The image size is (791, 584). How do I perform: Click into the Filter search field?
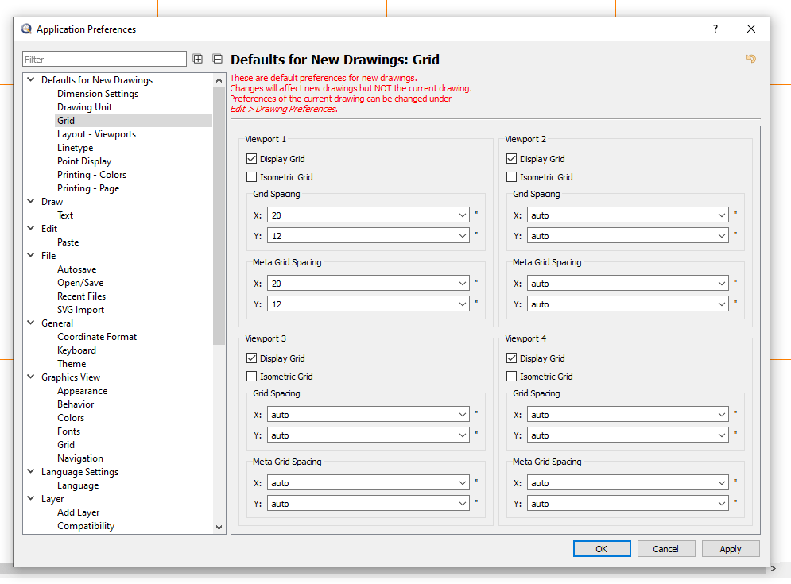[x=104, y=60]
